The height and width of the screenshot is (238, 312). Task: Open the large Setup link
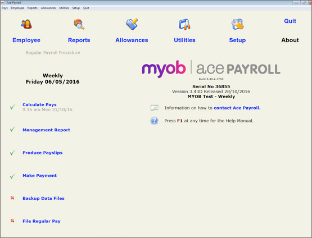click(x=237, y=40)
